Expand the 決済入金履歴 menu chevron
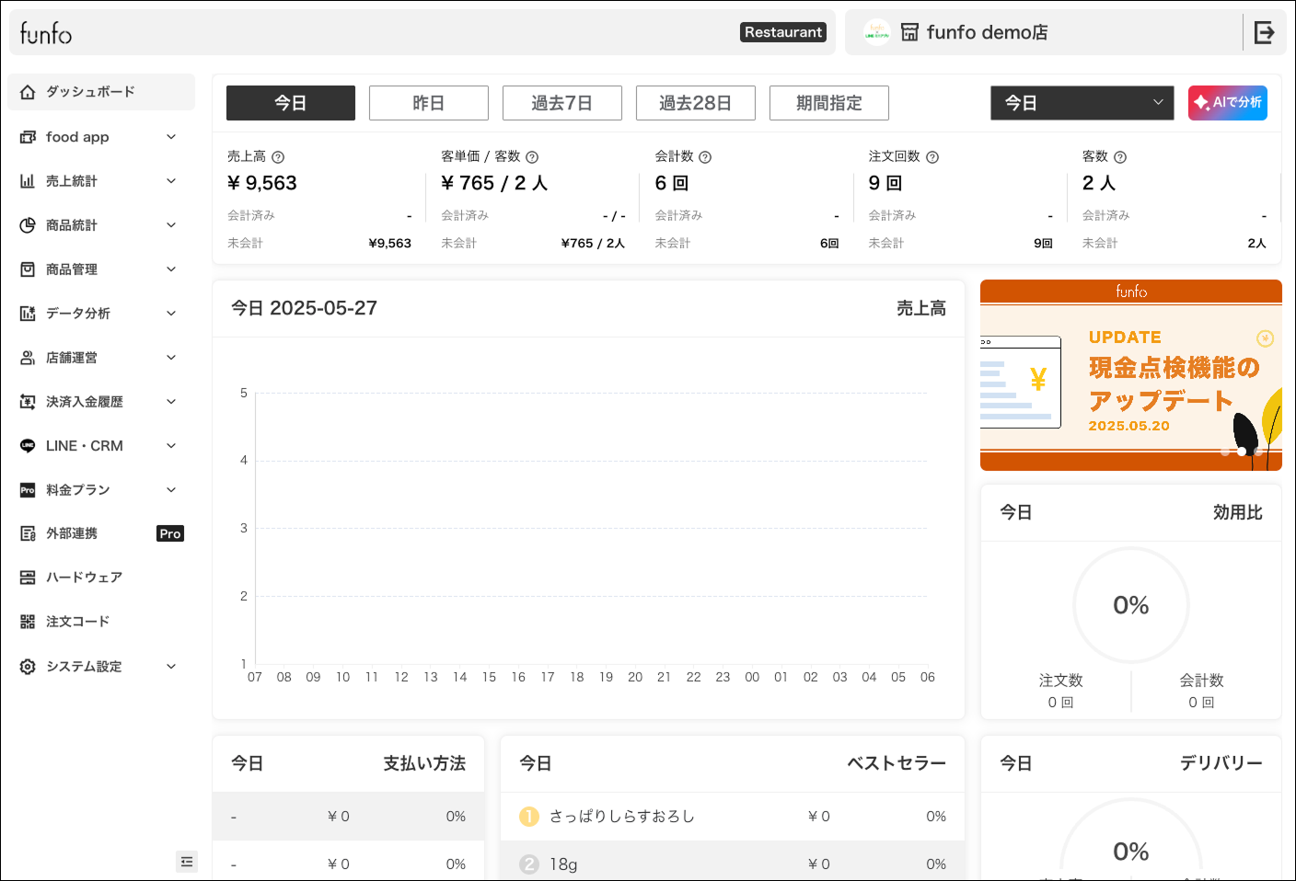The height and width of the screenshot is (881, 1296). [x=171, y=402]
